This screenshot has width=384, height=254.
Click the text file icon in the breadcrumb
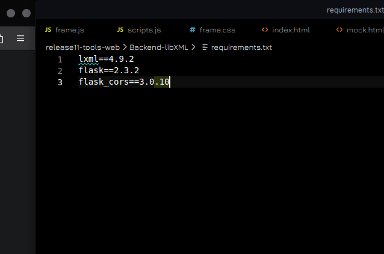click(x=205, y=47)
